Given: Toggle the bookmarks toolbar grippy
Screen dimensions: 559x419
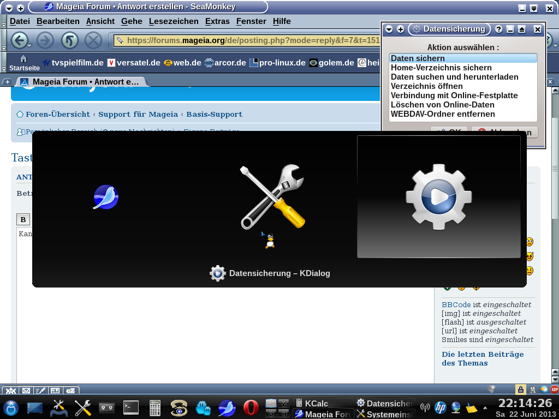Looking at the screenshot, I should click(x=4, y=63).
